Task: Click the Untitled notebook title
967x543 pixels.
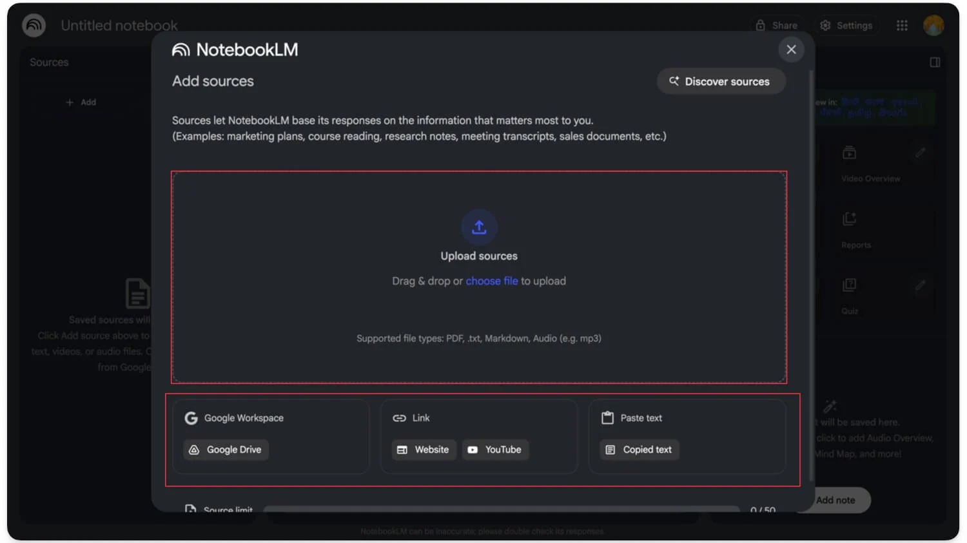Action: point(119,25)
